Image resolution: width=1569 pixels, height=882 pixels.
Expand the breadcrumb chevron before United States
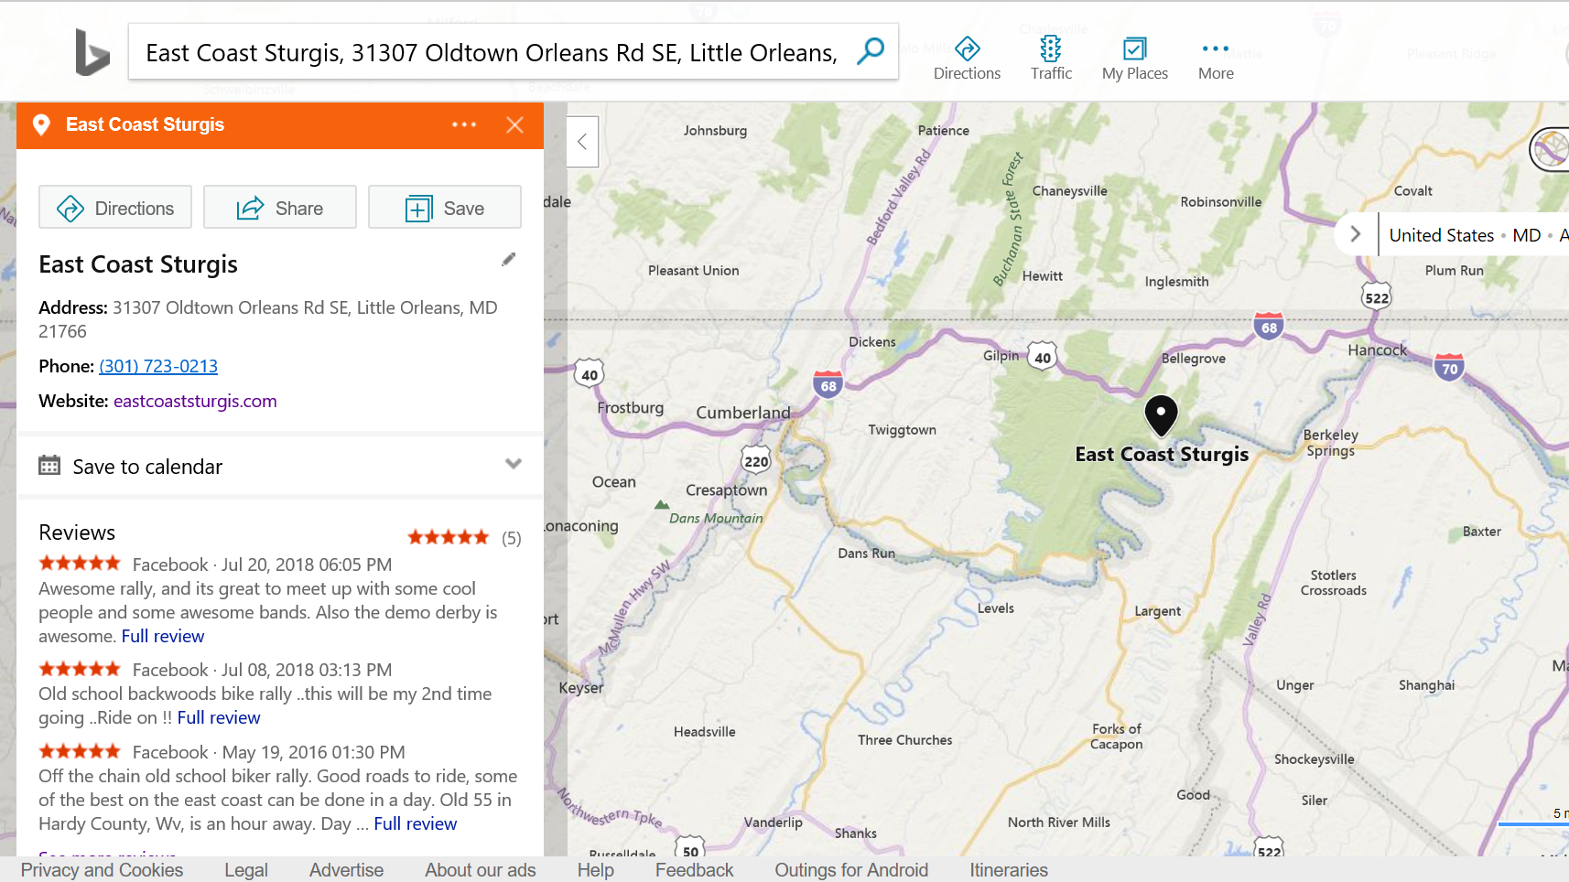1356,234
